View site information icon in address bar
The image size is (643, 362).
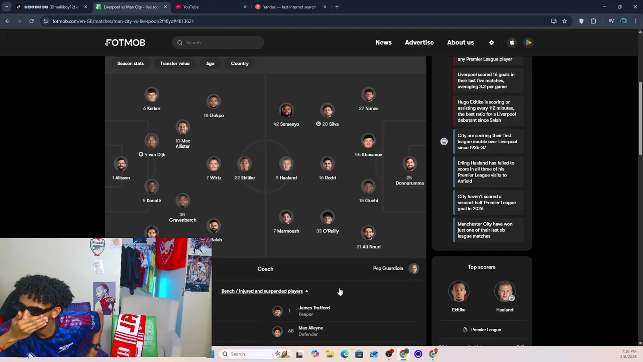click(46, 21)
